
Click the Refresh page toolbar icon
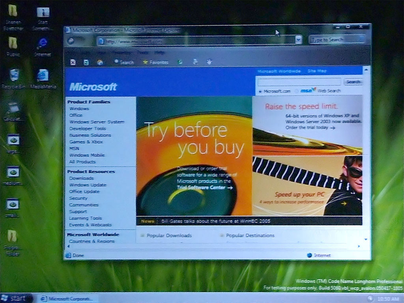click(86, 62)
